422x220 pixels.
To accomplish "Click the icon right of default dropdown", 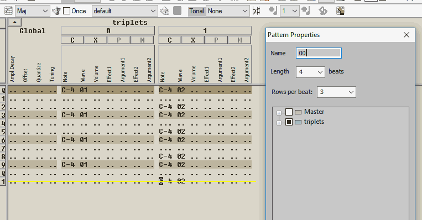I will [x=164, y=11].
